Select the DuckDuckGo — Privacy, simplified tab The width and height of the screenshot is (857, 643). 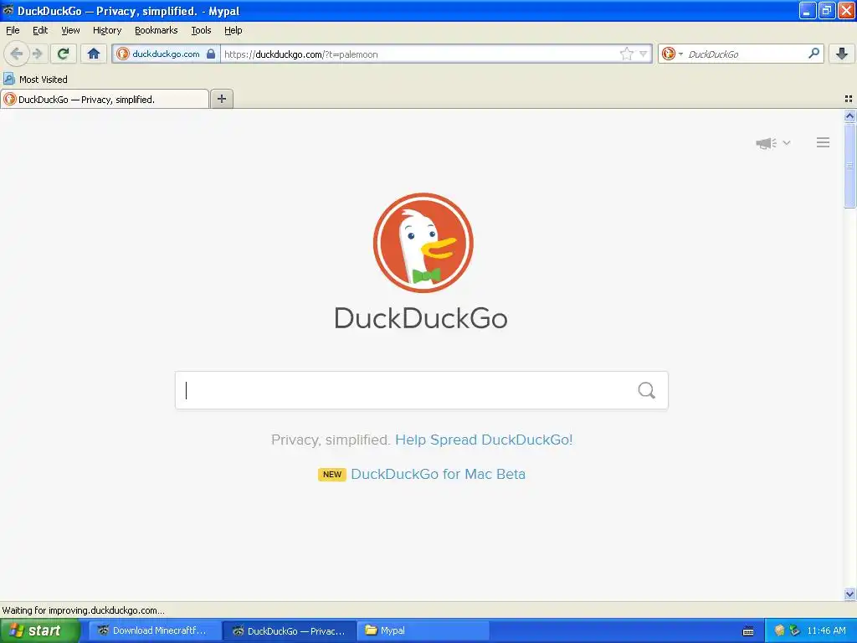(105, 99)
